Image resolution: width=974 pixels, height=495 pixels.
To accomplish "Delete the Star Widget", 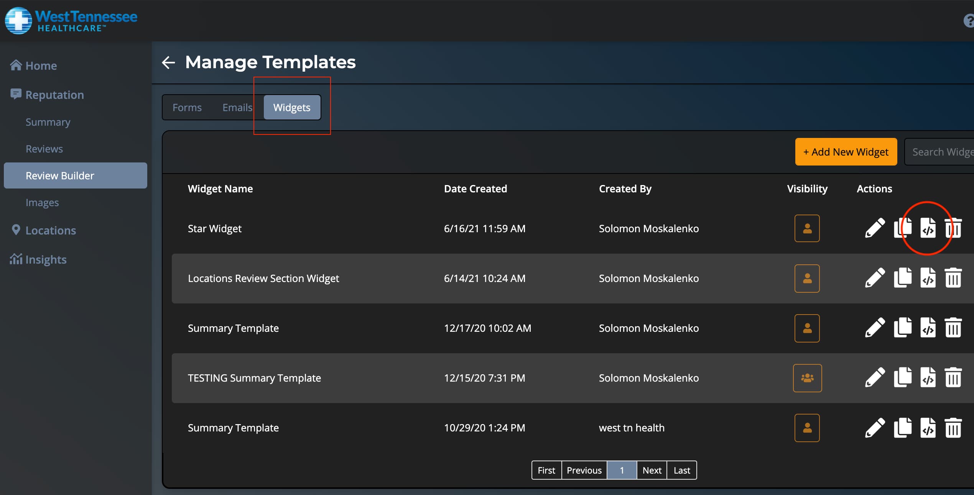I will [953, 228].
